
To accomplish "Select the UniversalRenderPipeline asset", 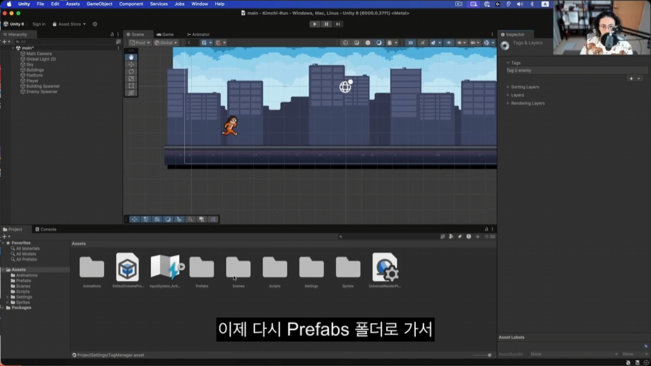I will point(385,270).
